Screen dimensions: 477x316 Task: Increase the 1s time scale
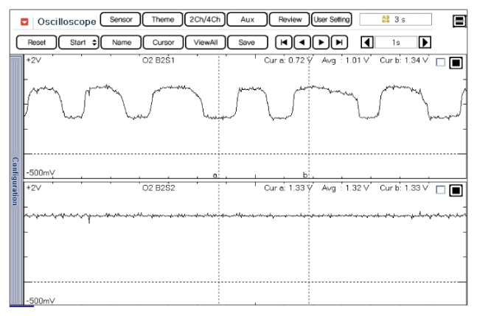pyautogui.click(x=425, y=43)
